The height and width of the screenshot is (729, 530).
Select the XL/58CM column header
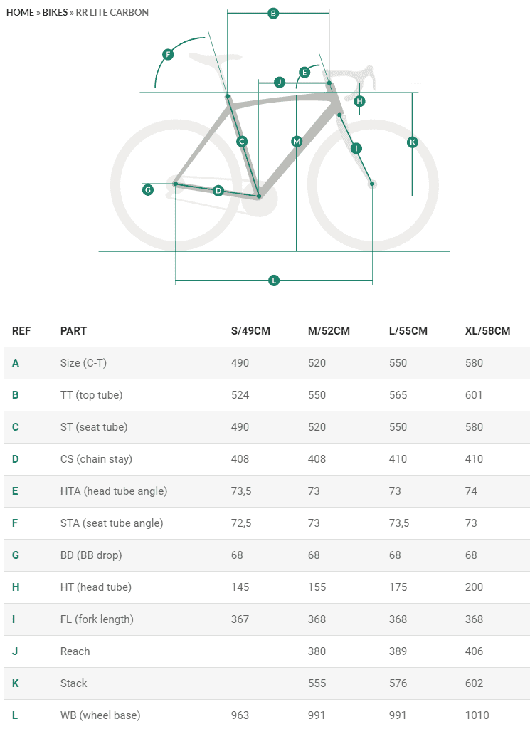[487, 331]
